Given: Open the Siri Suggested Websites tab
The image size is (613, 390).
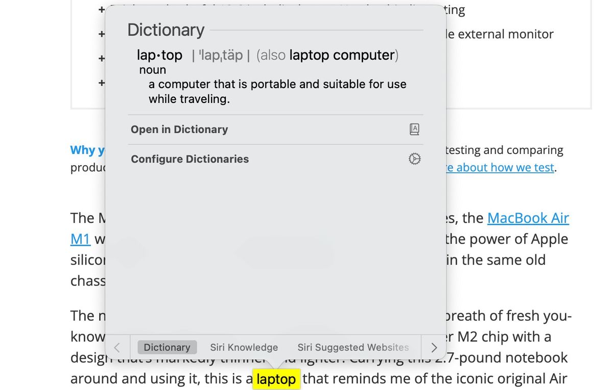Looking at the screenshot, I should 352,347.
